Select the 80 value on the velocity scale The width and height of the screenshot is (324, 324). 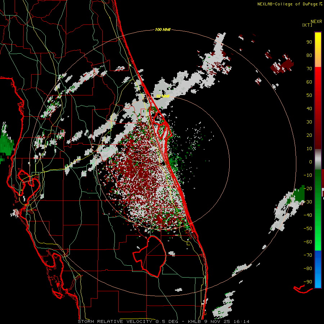[x=309, y=55]
